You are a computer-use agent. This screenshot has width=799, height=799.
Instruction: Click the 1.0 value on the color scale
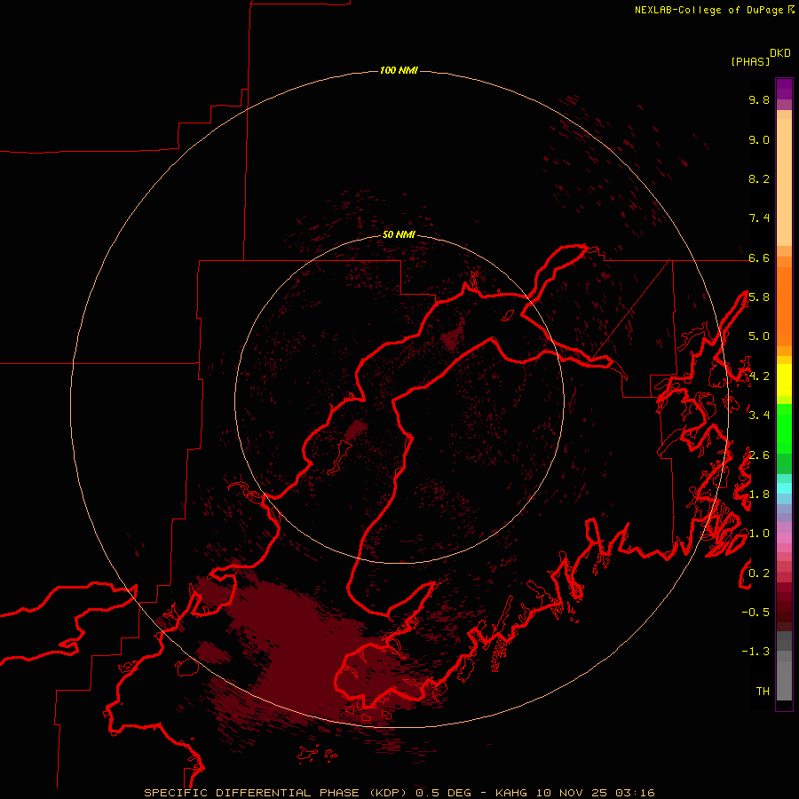pos(759,534)
